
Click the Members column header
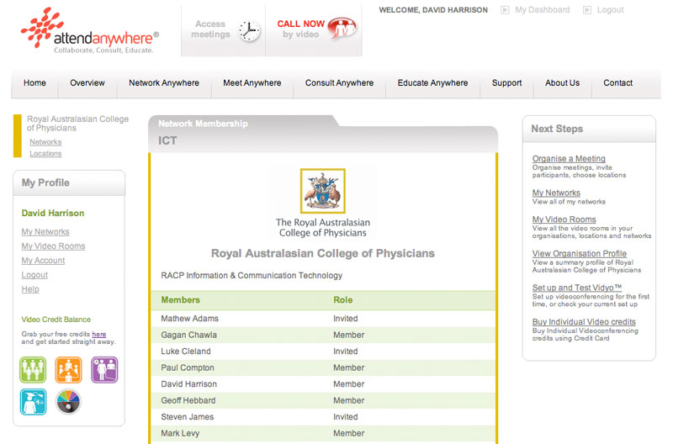click(x=180, y=300)
